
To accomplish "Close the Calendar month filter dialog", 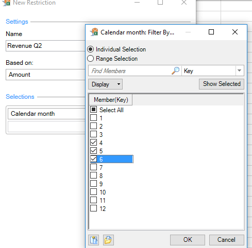I will pyautogui.click(x=235, y=32).
